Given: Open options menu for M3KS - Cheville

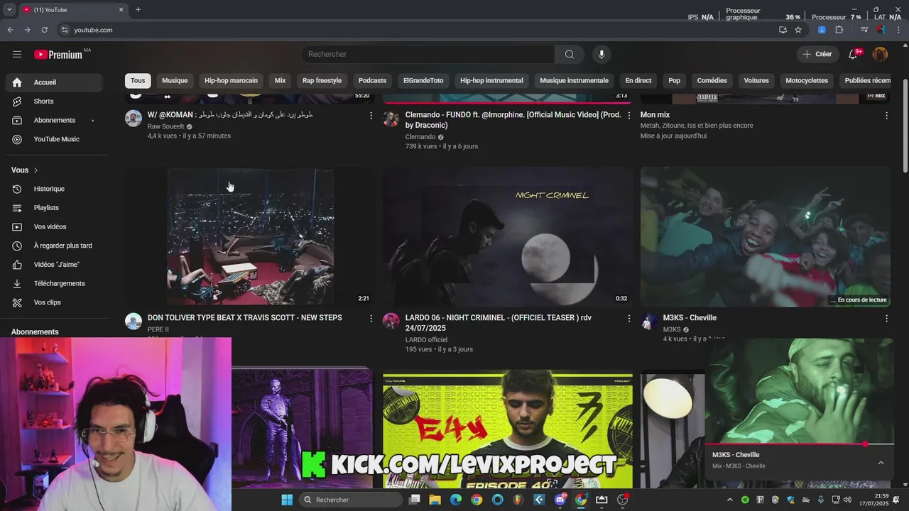Looking at the screenshot, I should click(x=886, y=319).
